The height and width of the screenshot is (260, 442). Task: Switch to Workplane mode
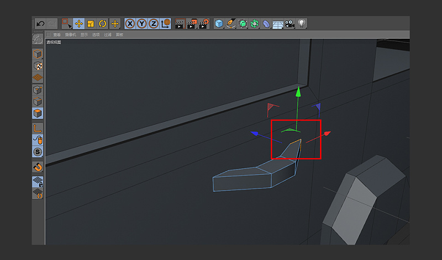[x=38, y=78]
